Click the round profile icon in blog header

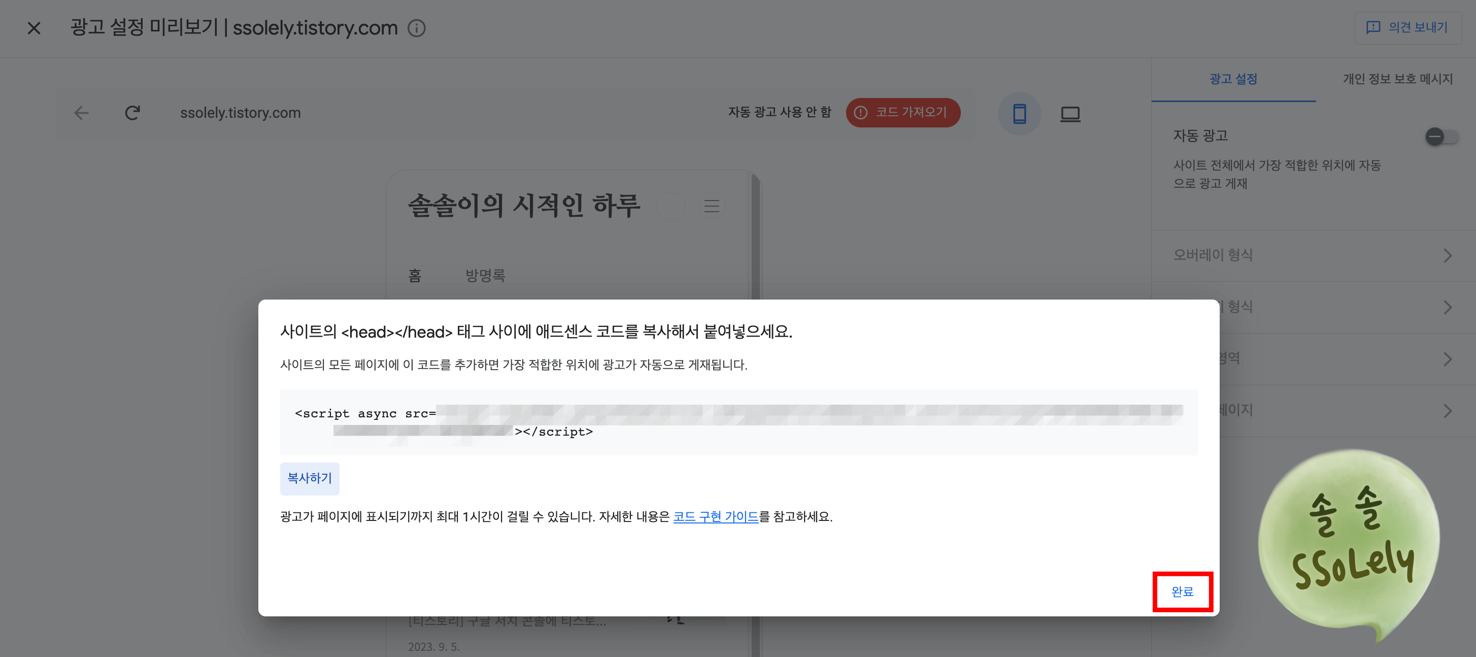[x=670, y=206]
